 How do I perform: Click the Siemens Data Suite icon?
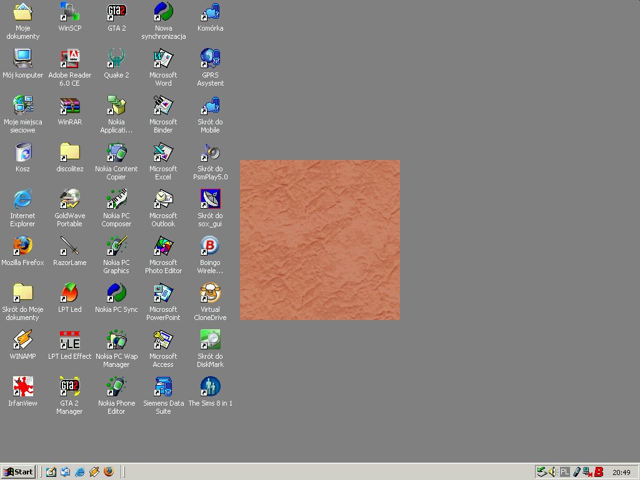click(x=163, y=386)
